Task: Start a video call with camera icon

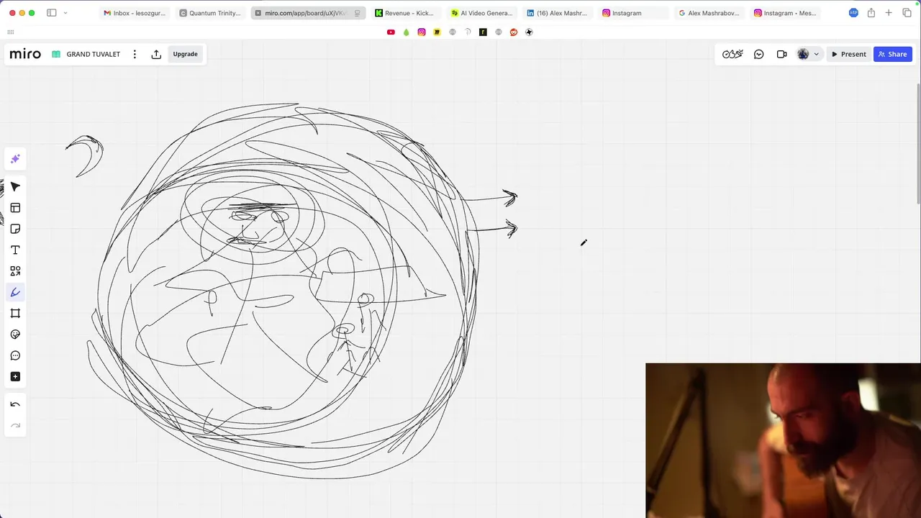Action: pos(781,54)
